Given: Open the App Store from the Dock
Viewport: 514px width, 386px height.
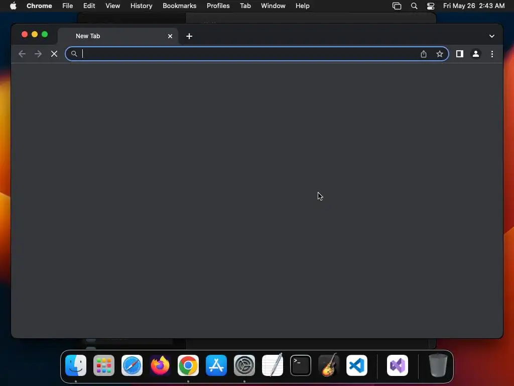Looking at the screenshot, I should coord(216,365).
